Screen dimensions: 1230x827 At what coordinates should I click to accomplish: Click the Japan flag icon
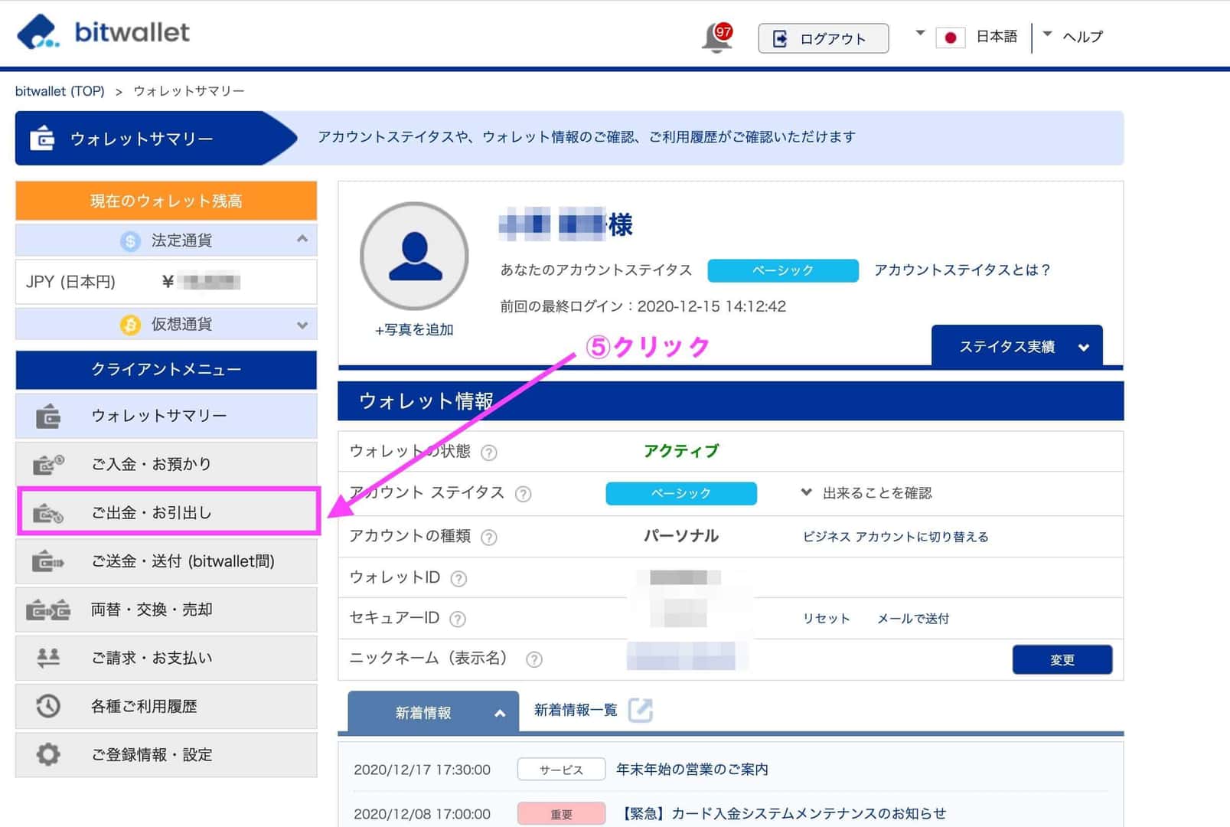(x=950, y=38)
